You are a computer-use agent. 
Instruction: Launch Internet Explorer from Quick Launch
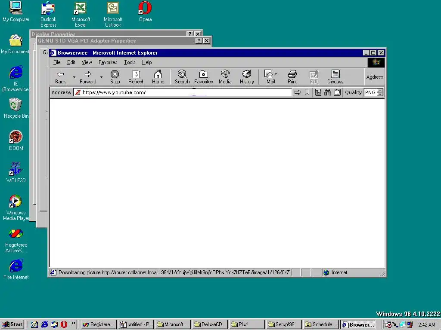click(x=44, y=324)
